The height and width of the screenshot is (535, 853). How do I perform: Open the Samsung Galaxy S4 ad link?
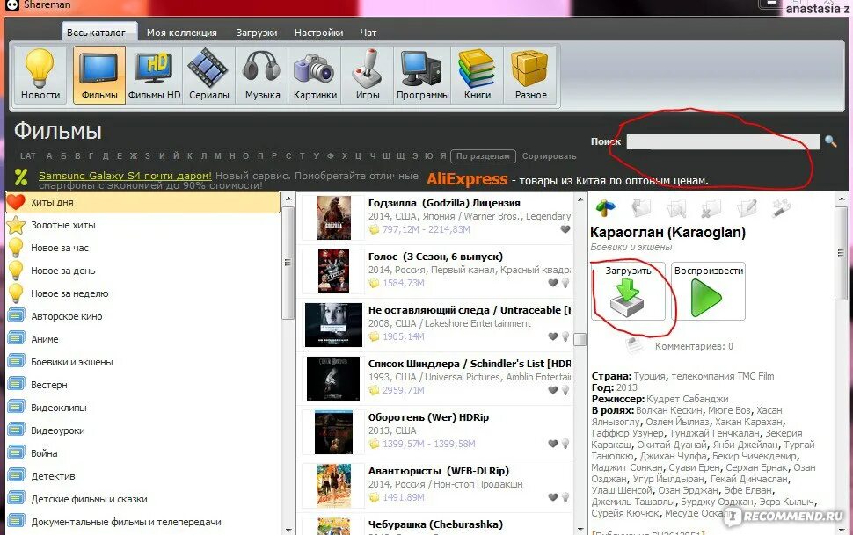(x=125, y=176)
